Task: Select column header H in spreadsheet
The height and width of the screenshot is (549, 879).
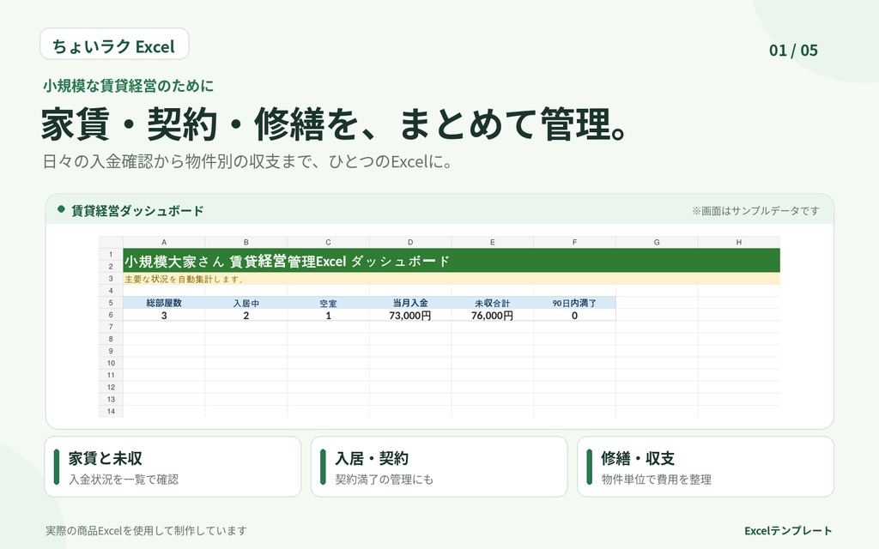Action: (739, 242)
